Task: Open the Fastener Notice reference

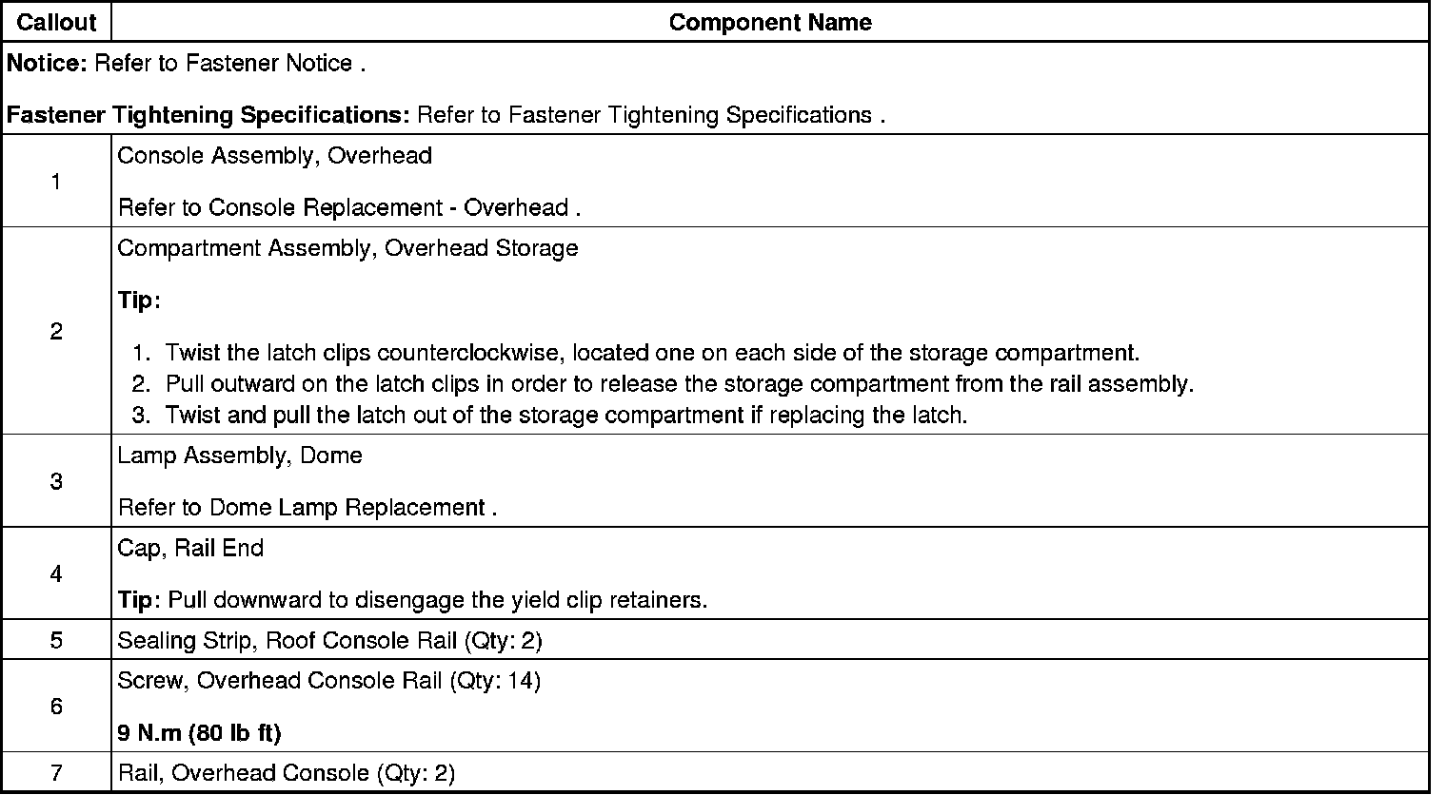Action: click(270, 64)
